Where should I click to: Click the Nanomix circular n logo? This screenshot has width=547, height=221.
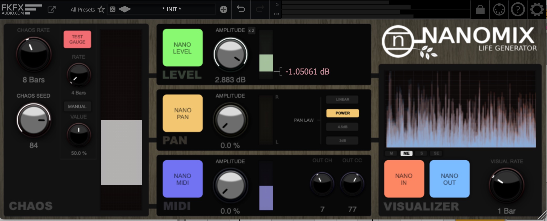tap(398, 41)
